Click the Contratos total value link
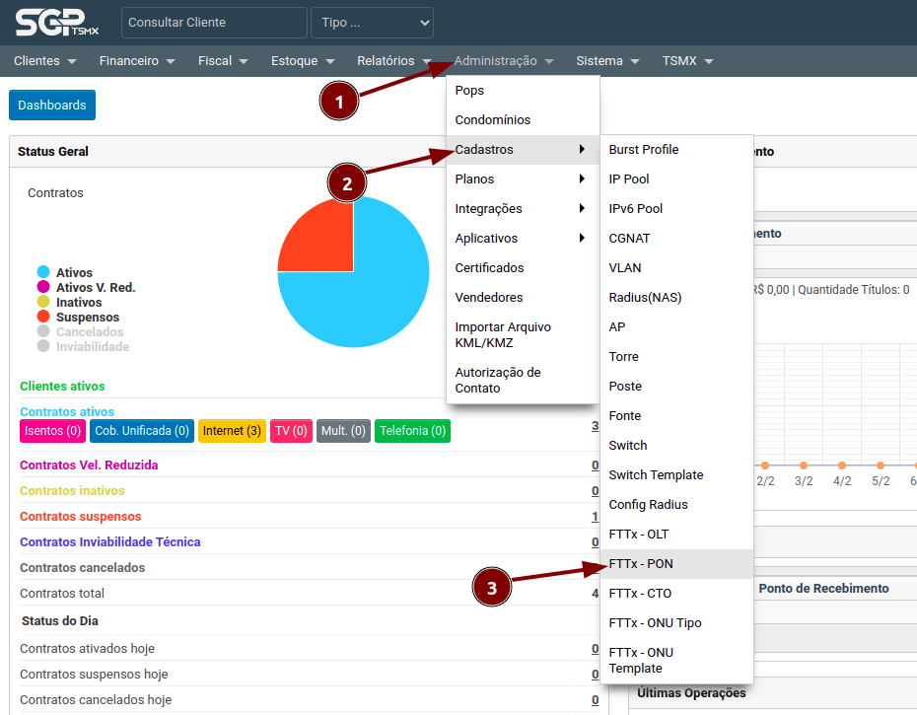The height and width of the screenshot is (715, 917). point(595,594)
